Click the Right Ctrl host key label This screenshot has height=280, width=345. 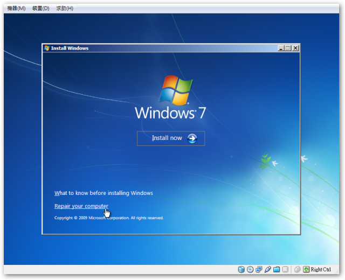[321, 269]
